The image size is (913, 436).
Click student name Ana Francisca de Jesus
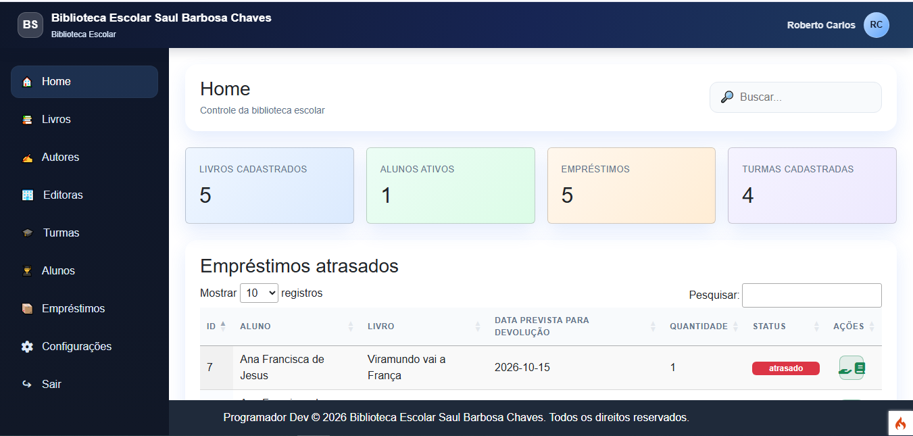282,368
